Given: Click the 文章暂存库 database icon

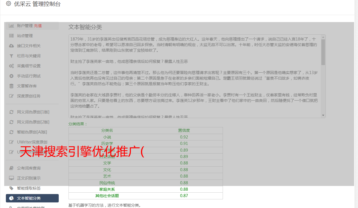Looking at the screenshot, I should [11, 86].
